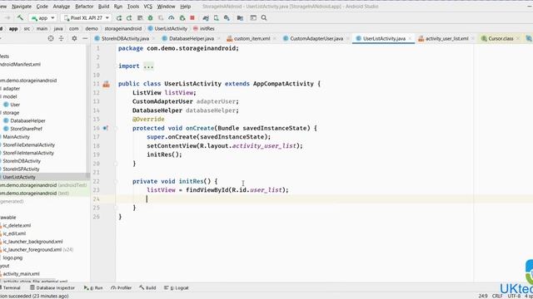Open the Run tool window
Screen dimensions: 533x299
(93, 288)
